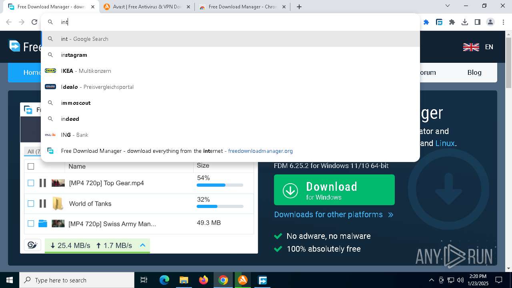Click the World of Tanks 32% progress bar
The width and height of the screenshot is (512, 288).
coord(220,206)
